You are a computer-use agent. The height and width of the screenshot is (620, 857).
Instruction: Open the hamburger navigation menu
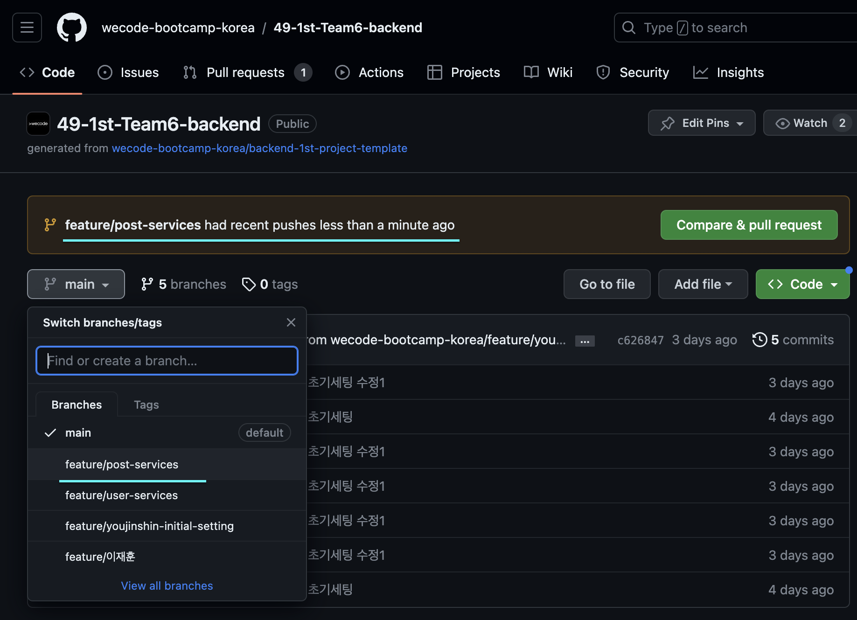click(27, 28)
